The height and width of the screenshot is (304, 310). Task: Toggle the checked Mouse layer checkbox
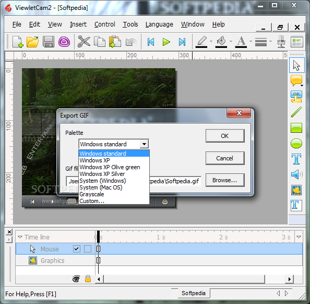pos(77,249)
